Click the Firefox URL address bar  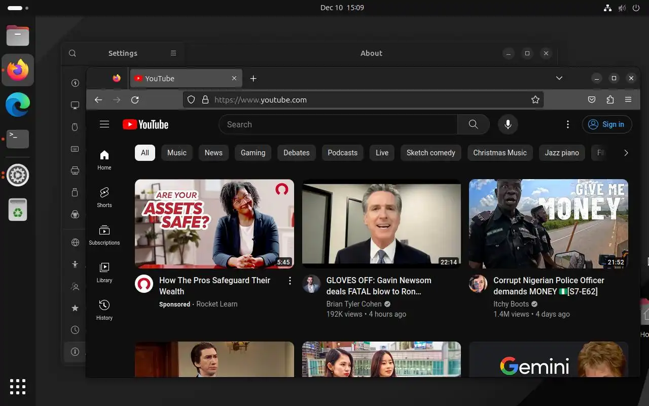click(363, 100)
